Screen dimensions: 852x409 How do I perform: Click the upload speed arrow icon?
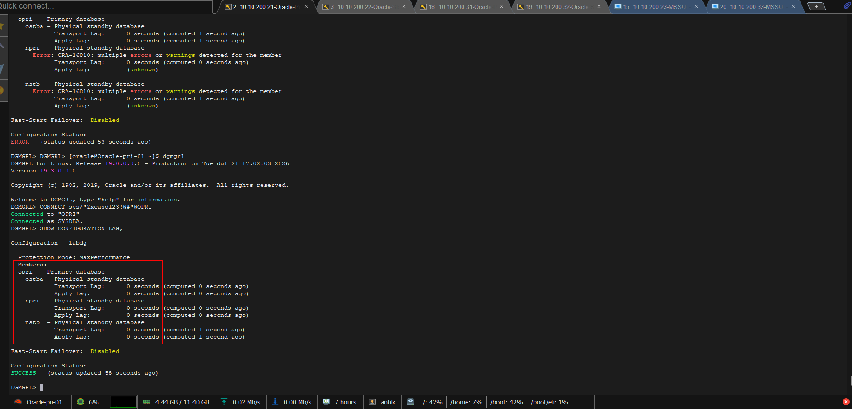pyautogui.click(x=224, y=402)
